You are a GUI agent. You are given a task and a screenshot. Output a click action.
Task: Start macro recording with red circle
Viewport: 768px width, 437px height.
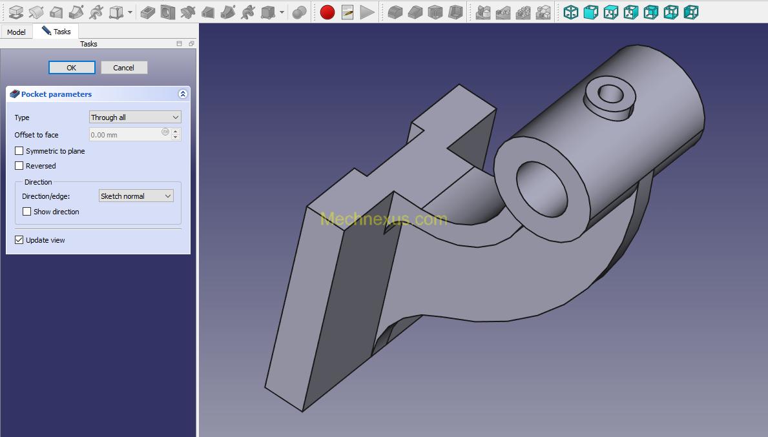click(327, 12)
